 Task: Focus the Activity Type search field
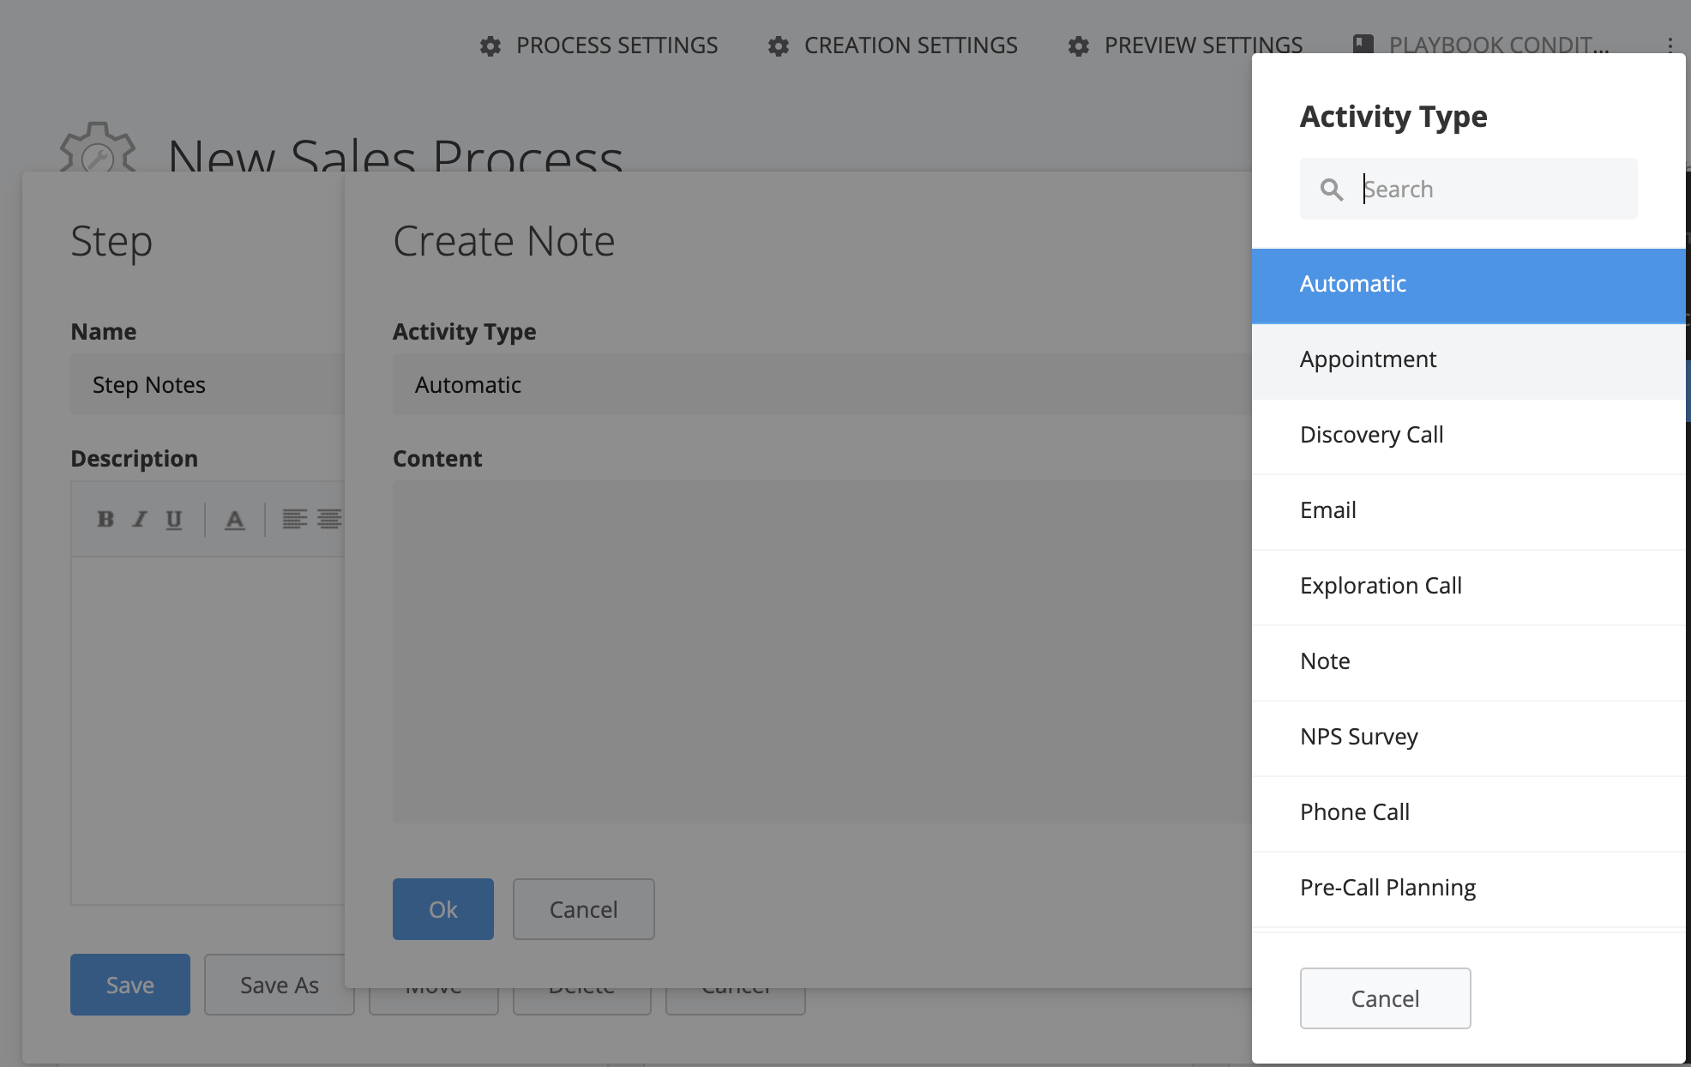[1468, 189]
